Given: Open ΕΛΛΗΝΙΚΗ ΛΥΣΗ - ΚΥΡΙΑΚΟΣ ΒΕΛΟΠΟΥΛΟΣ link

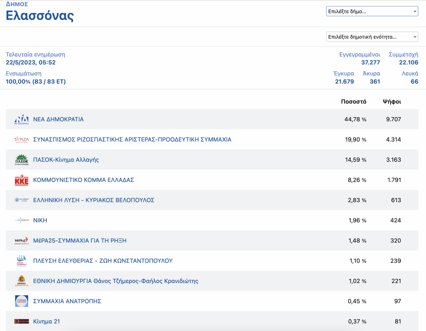Looking at the screenshot, I should coord(94,200).
